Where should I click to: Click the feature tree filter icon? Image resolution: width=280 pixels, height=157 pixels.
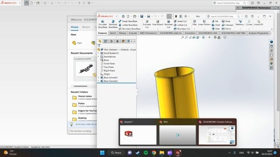tap(99, 45)
